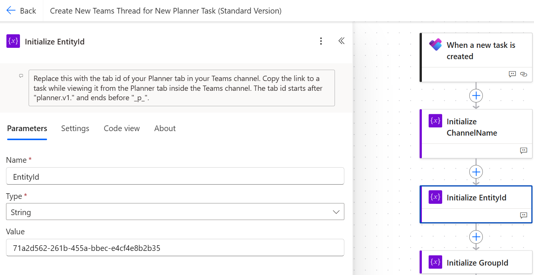534x275 pixels.
Task: Insert a step after the new task trigger
Action: click(x=476, y=96)
